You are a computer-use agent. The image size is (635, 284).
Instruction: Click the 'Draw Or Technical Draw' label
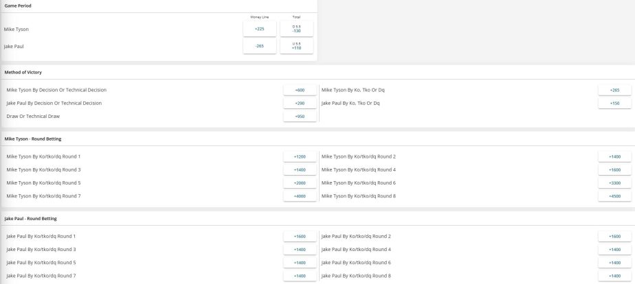(33, 117)
